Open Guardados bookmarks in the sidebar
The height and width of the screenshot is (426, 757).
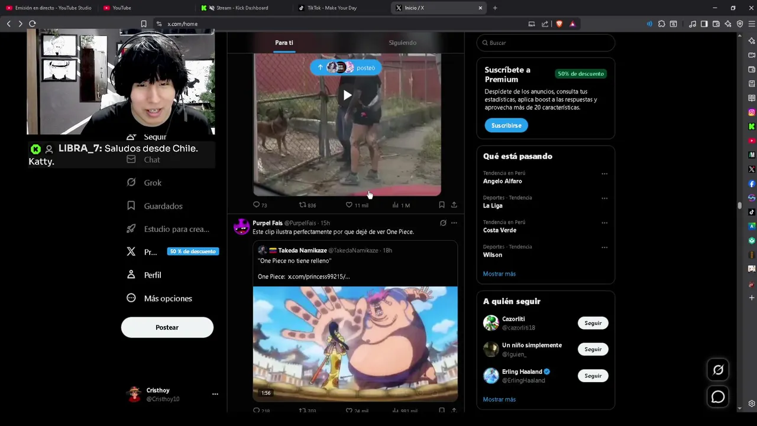coord(154,206)
